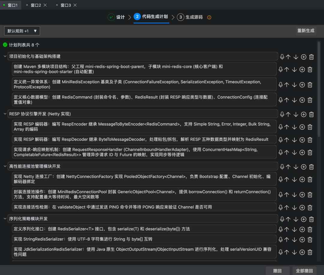Delete the 项目初始化与基础架构搭建 section
Image resolution: width=324 pixels, height=275 pixels.
[311, 57]
